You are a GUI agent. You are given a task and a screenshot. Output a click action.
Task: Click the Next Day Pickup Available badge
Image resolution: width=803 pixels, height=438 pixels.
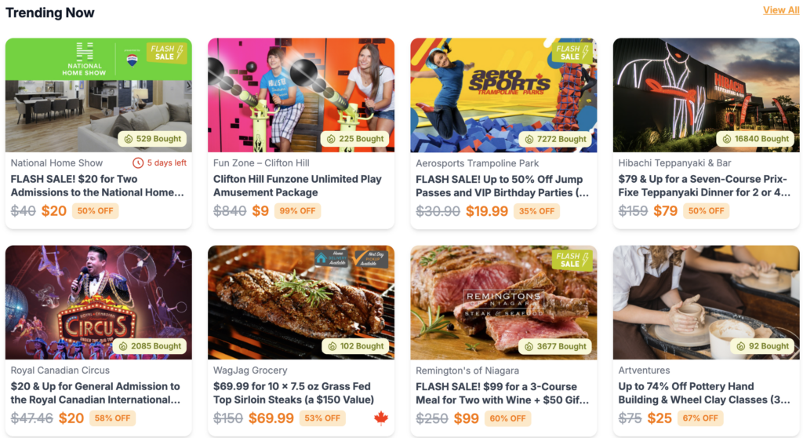coord(371,258)
